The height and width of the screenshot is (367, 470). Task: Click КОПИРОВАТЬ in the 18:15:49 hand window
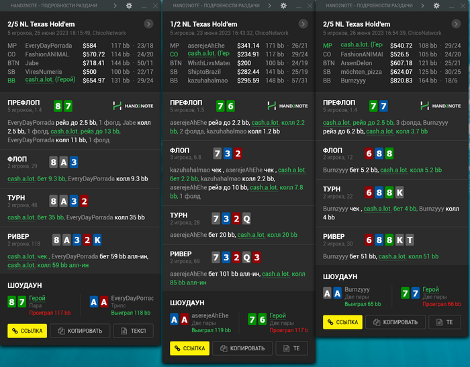80,331
